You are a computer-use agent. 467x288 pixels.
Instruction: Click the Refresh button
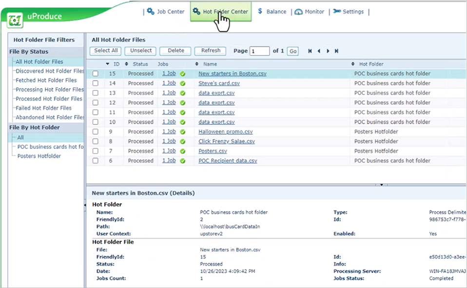[211, 51]
